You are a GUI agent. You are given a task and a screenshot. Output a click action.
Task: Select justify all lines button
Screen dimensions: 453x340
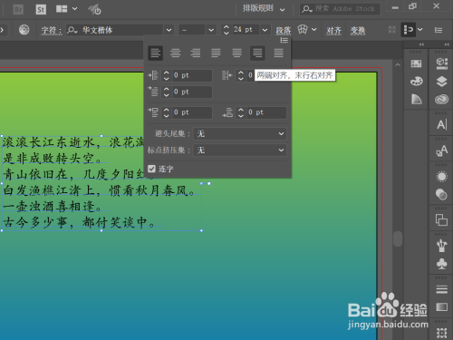278,53
